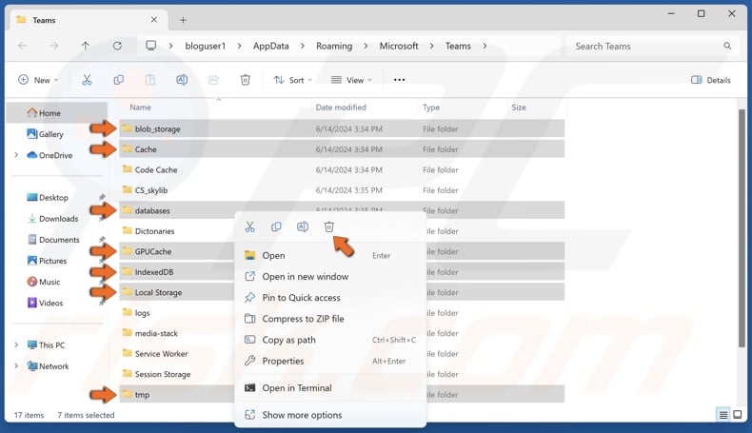The image size is (752, 433).
Task: Expand the chevron after bloguser1 in the address bar
Action: pyautogui.click(x=239, y=46)
